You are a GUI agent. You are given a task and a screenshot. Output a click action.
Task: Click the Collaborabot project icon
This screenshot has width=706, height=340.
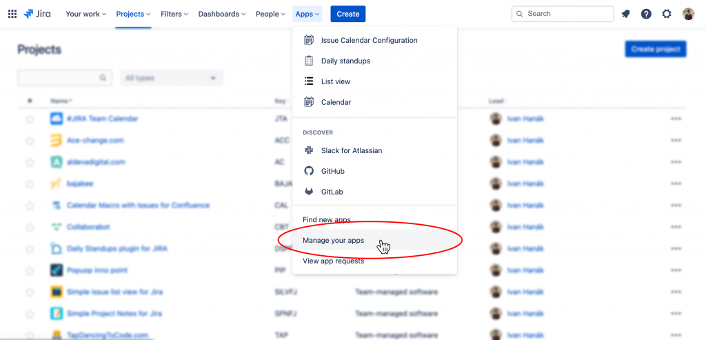57,227
